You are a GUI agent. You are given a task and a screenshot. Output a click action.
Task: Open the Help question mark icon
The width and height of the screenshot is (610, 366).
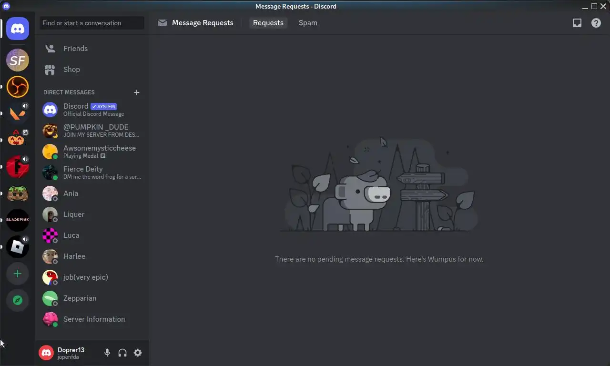[x=596, y=23]
